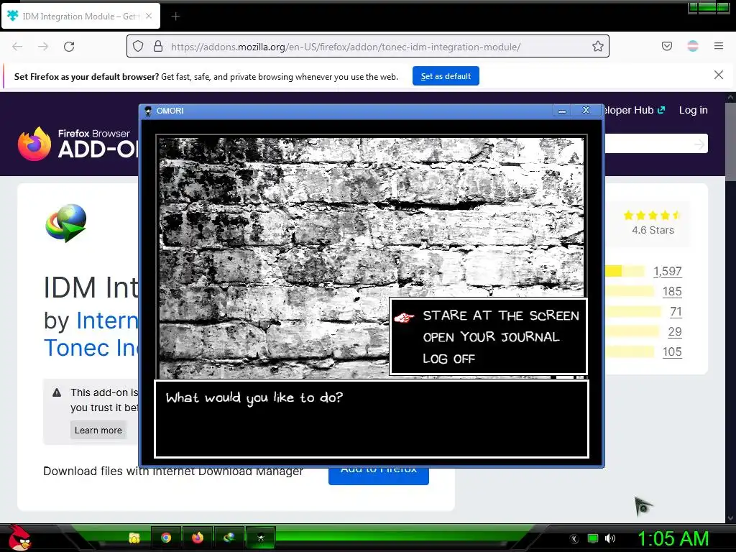Click the Firefox account avatar icon

click(693, 46)
